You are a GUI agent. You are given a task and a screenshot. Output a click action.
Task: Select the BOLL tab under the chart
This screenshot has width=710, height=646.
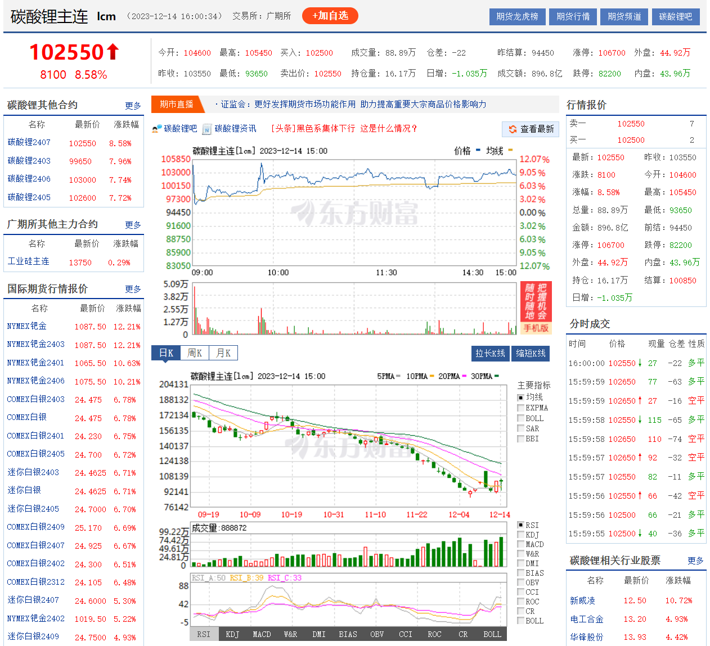492,634
